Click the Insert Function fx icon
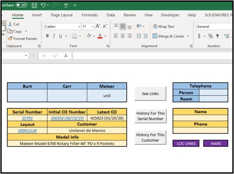Image resolution: width=234 pixels, height=174 pixels. [x=66, y=56]
